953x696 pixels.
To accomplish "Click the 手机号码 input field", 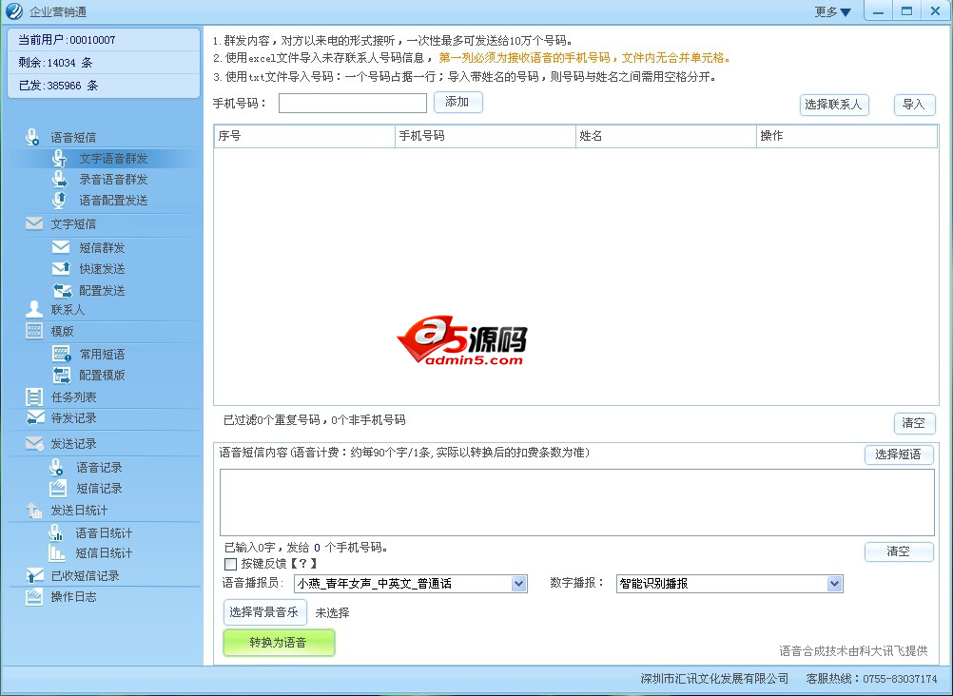I will 352,104.
